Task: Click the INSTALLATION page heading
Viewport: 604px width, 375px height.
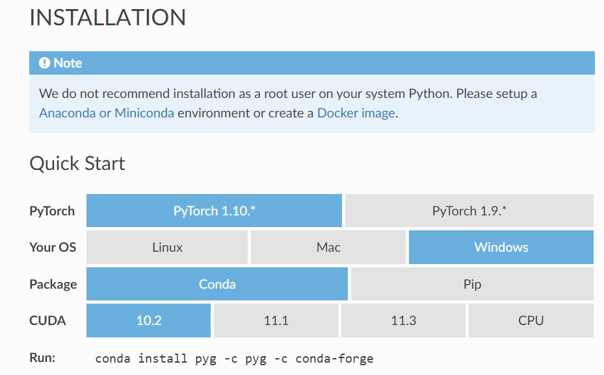Action: [108, 18]
